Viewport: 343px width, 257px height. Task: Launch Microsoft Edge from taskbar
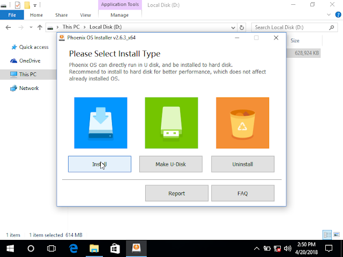(73, 248)
